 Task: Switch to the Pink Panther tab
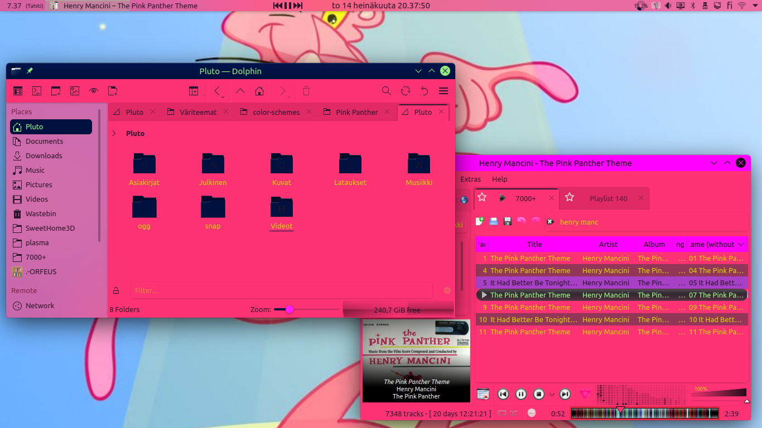tap(357, 112)
